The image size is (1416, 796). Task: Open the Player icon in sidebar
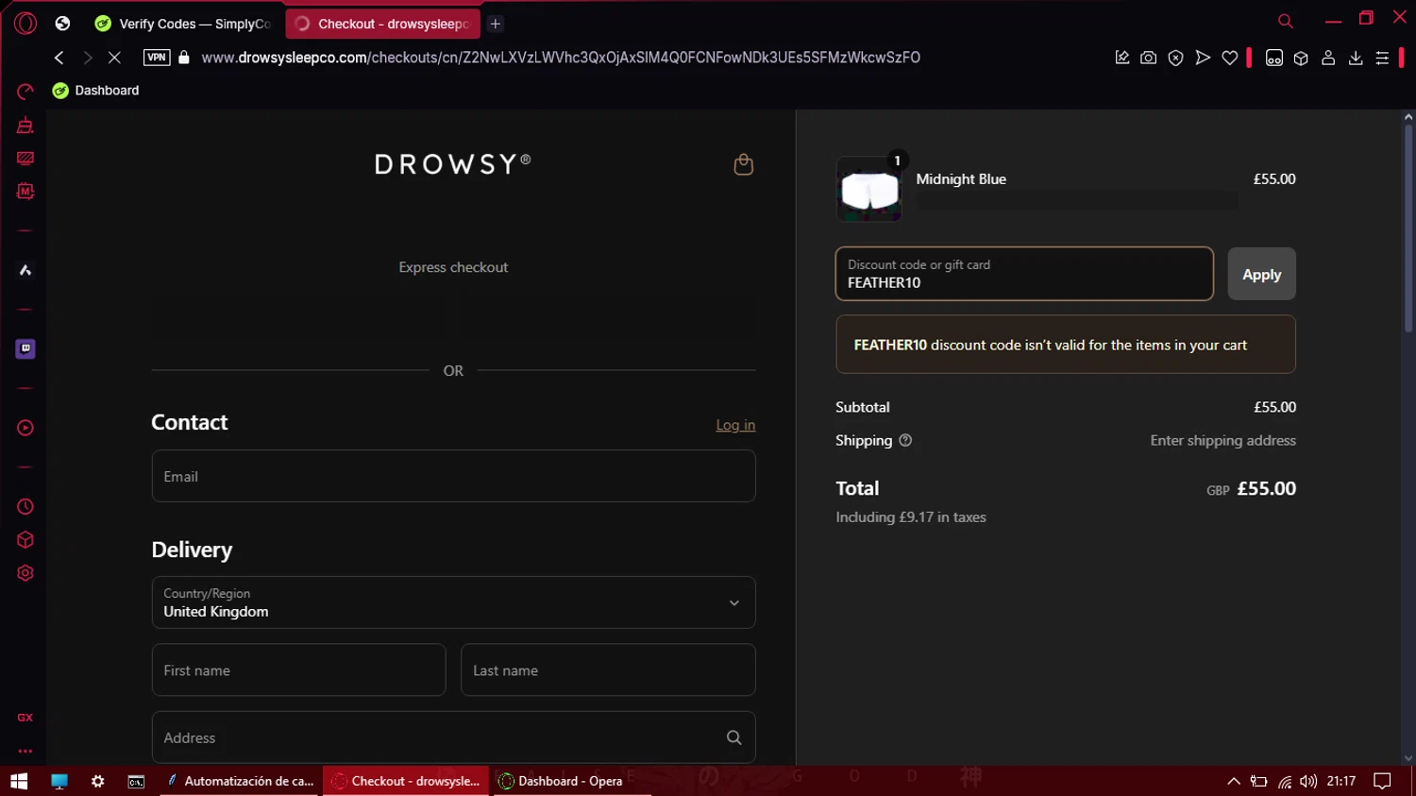pyautogui.click(x=25, y=428)
